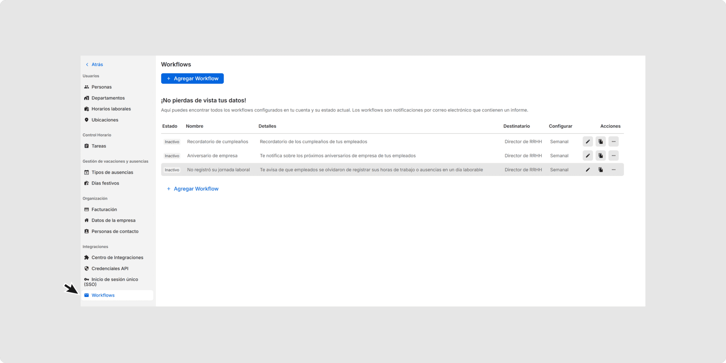Go back using the Atrás chevron

(x=87, y=65)
